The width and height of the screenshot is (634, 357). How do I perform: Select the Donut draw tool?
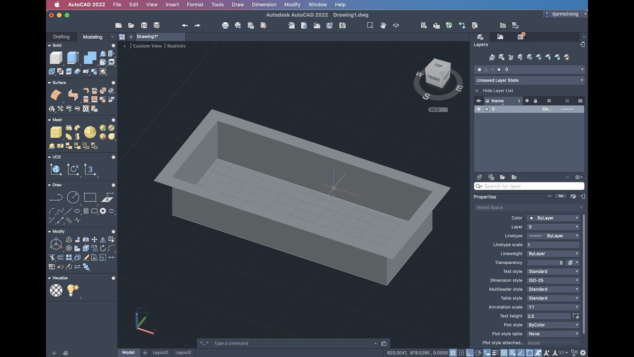click(x=103, y=211)
